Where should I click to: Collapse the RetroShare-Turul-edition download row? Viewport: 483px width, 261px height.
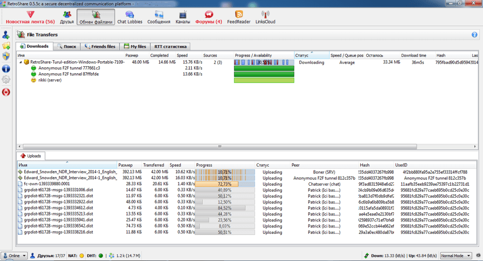[21, 62]
